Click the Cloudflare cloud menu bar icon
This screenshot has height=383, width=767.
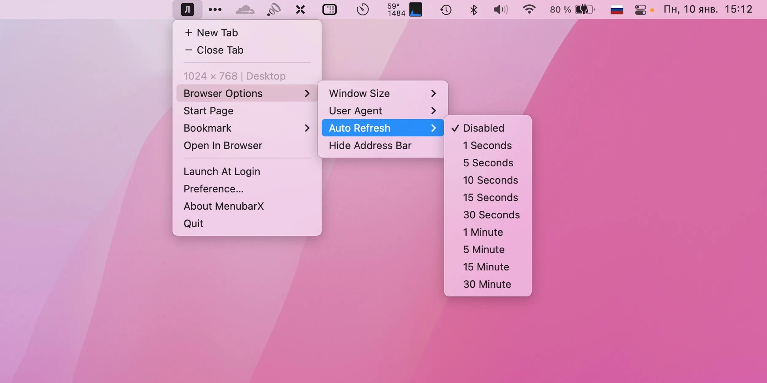[x=245, y=9]
